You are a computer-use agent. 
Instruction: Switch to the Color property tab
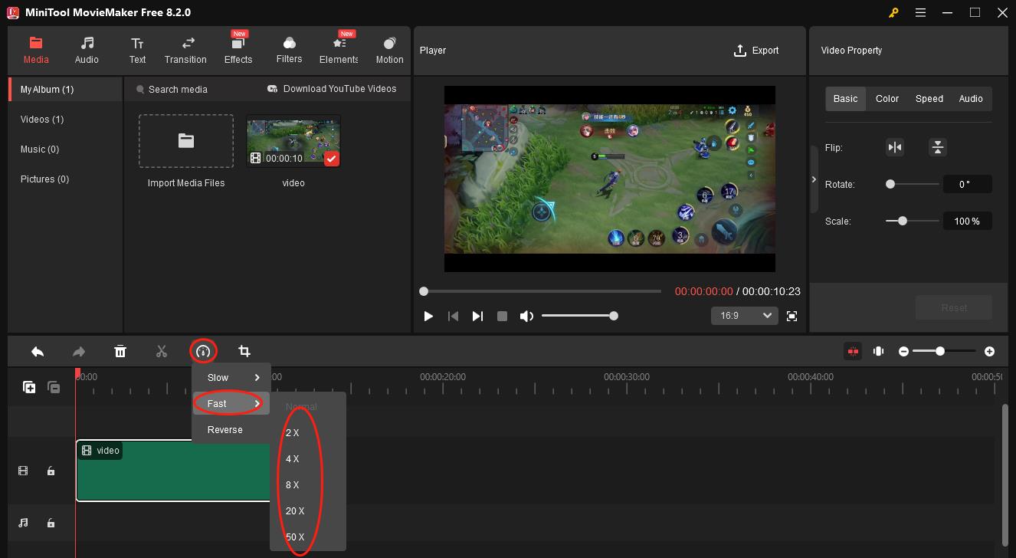click(x=887, y=99)
